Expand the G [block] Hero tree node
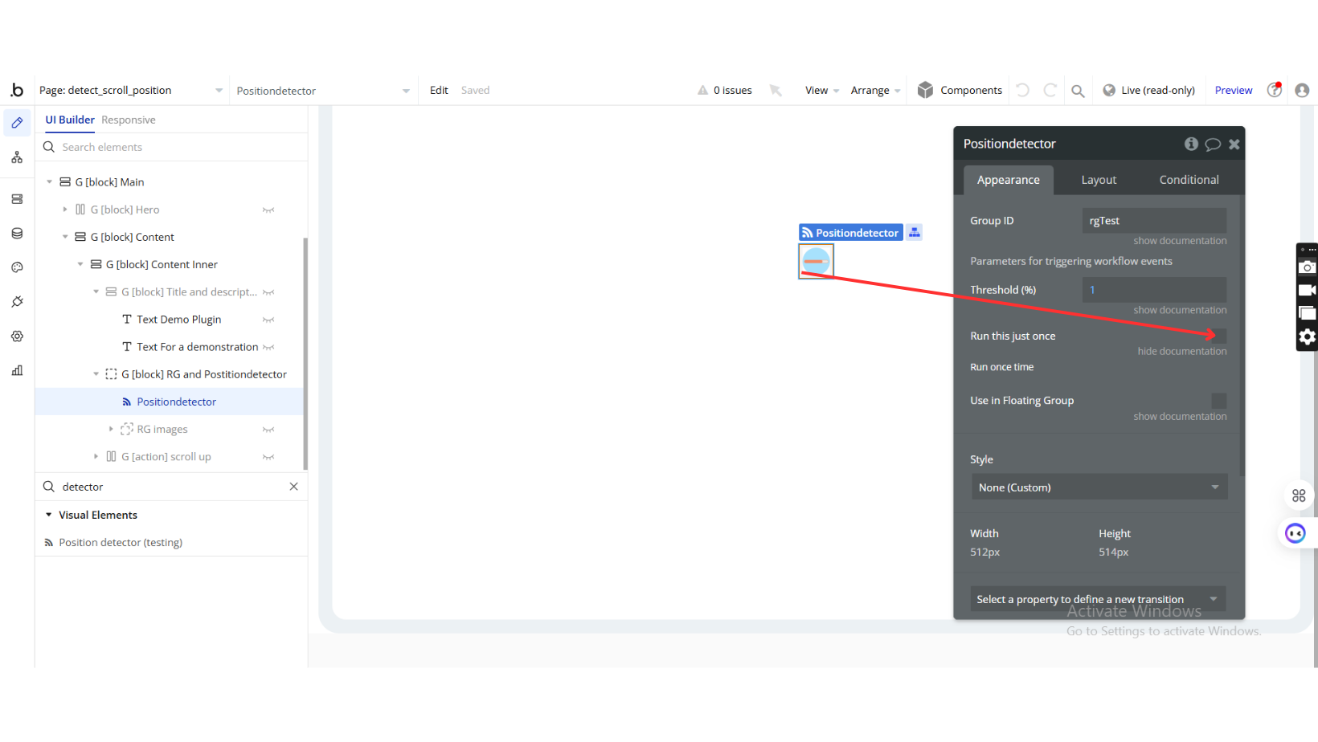This screenshot has height=742, width=1318. pyautogui.click(x=65, y=210)
